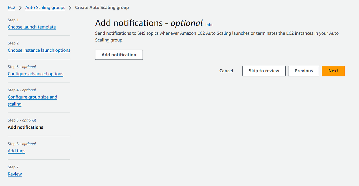Viewport: 359px width, 186px height.
Task: Click the Add notifications - optional heading
Action: 149,23
